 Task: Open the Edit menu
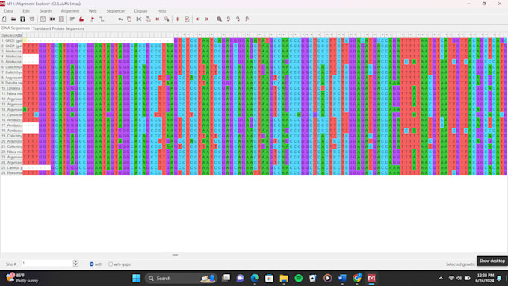(x=26, y=11)
